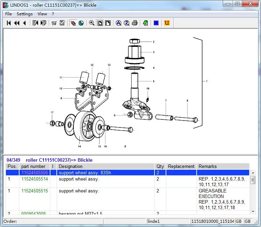Print using the printer icon
261x227 pixels.
coord(135,23)
